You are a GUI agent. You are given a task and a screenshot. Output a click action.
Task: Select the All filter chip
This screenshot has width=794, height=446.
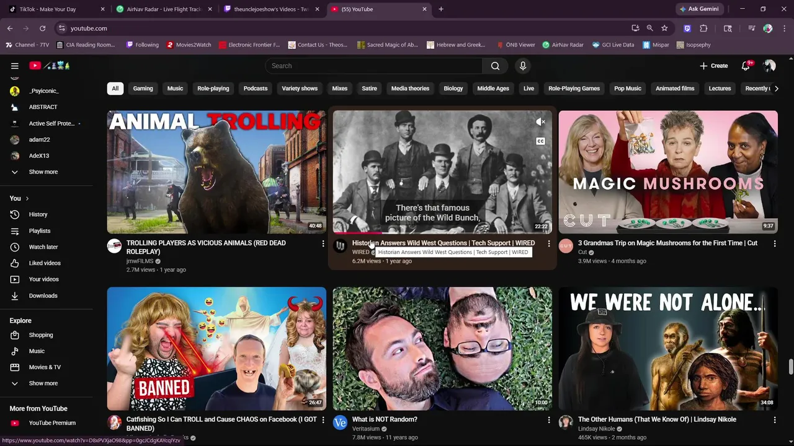click(115, 89)
